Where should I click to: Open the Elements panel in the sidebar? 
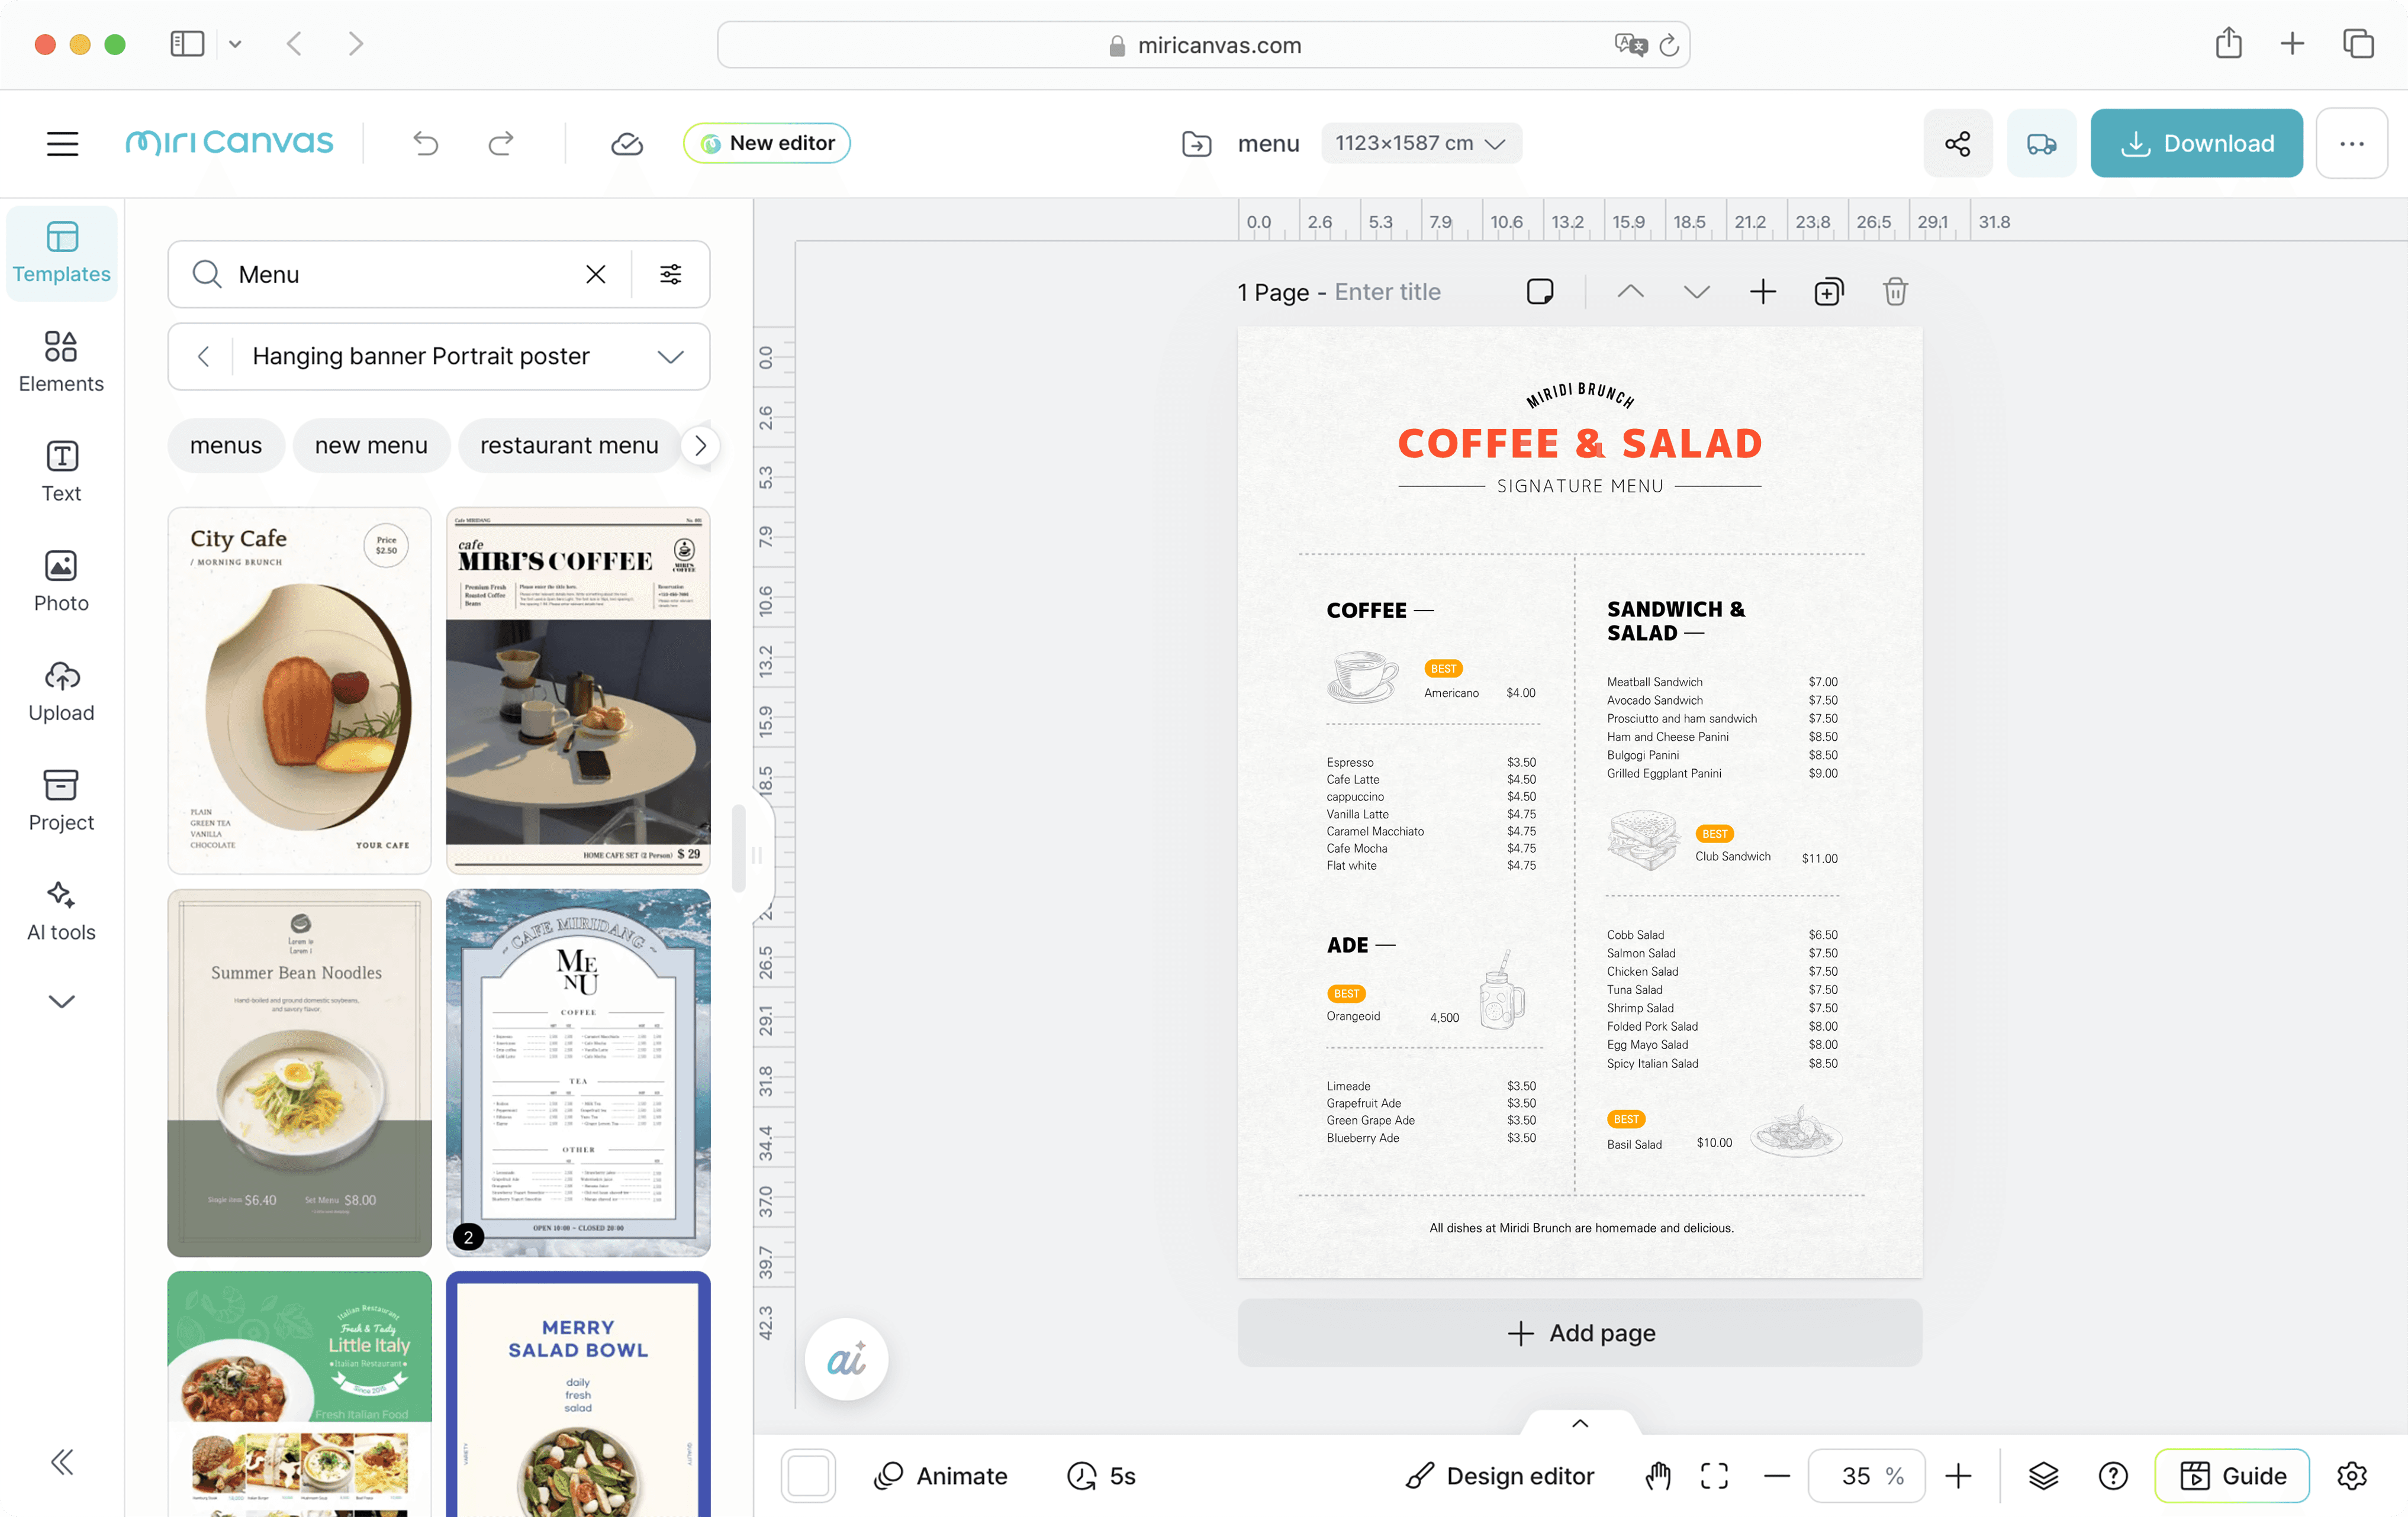[x=61, y=360]
